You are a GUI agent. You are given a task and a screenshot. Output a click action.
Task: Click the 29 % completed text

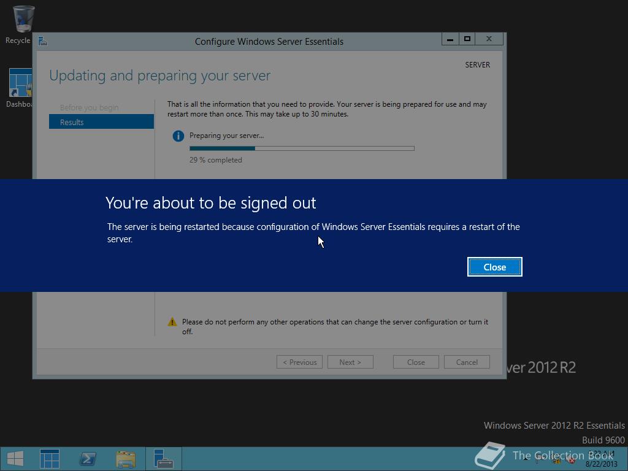pyautogui.click(x=215, y=160)
